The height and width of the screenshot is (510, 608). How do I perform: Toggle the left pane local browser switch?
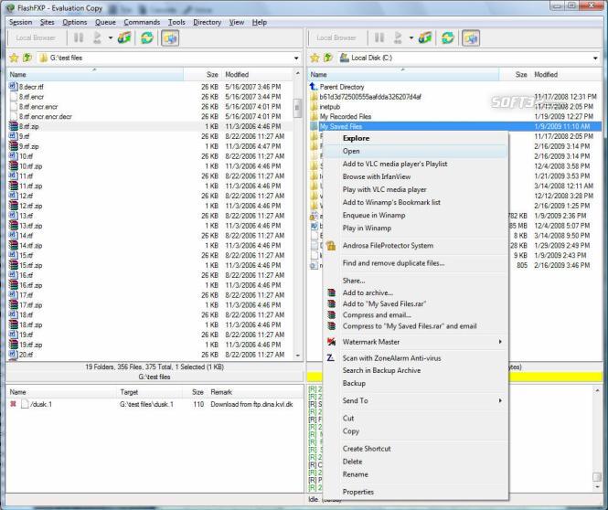[x=170, y=38]
